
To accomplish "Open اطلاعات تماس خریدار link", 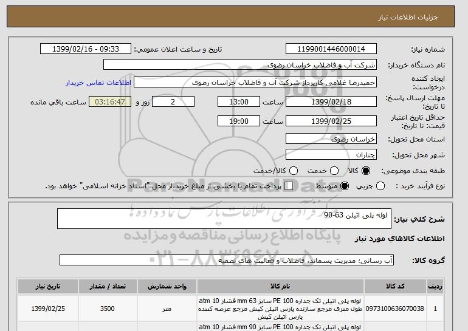I will coord(98,83).
